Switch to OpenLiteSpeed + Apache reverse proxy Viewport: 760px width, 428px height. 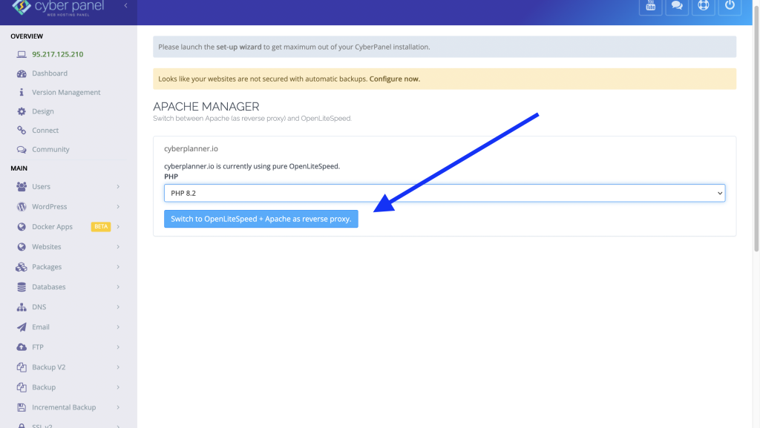tap(261, 219)
